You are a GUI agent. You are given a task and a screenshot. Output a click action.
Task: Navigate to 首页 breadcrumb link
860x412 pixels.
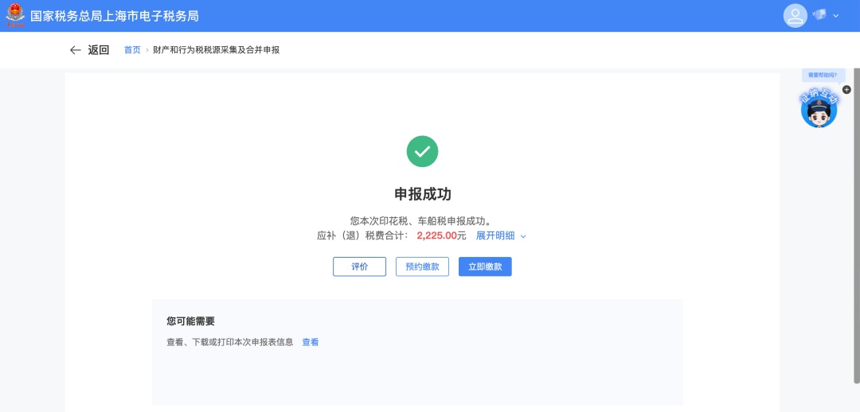click(132, 50)
